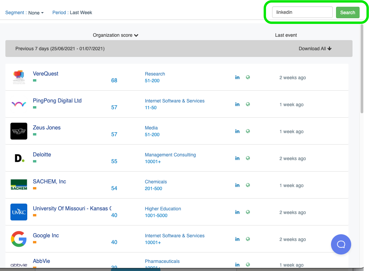The height and width of the screenshot is (271, 369).
Task: Open Zeus Jones LinkedIn icon
Action: click(237, 131)
